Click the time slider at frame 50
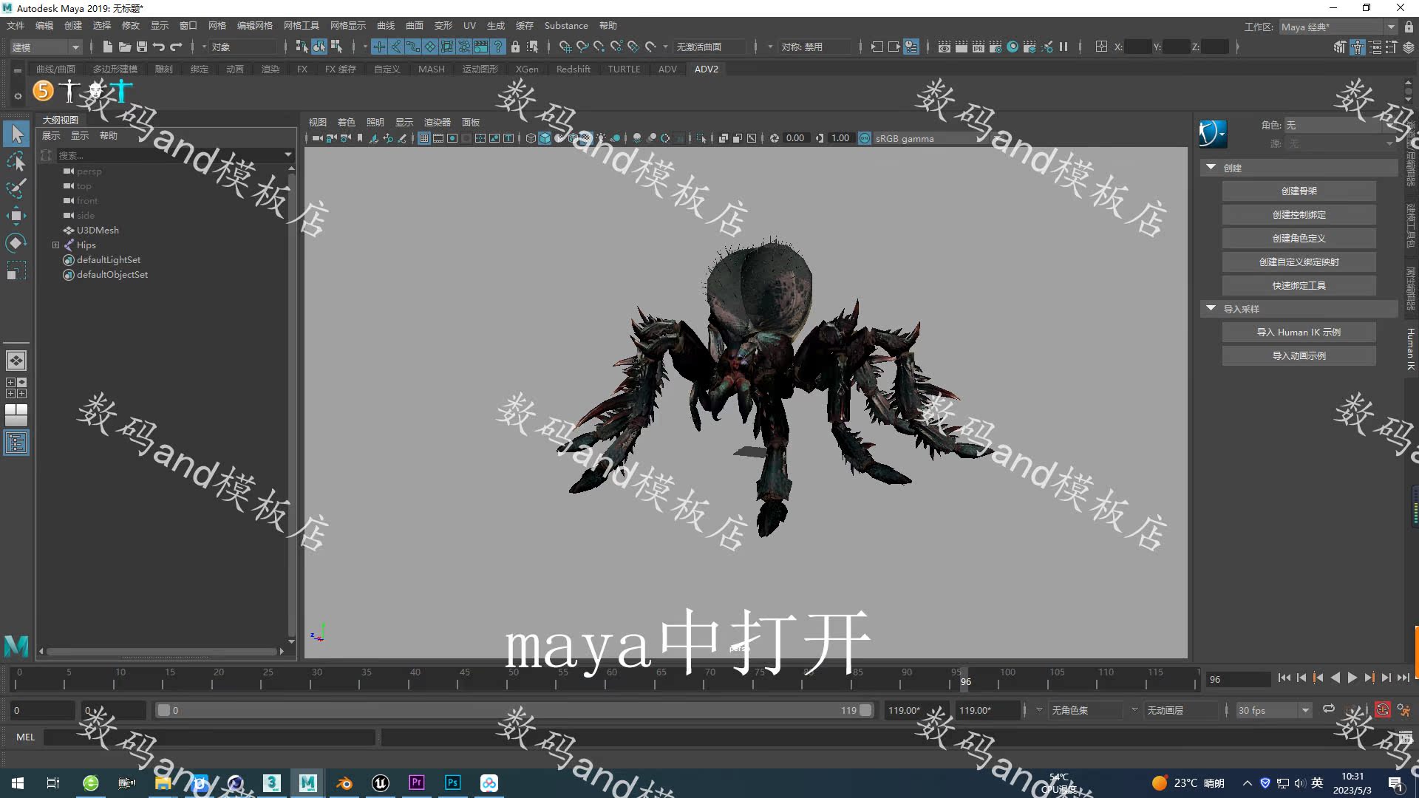Viewport: 1419px width, 798px height. pyautogui.click(x=513, y=679)
